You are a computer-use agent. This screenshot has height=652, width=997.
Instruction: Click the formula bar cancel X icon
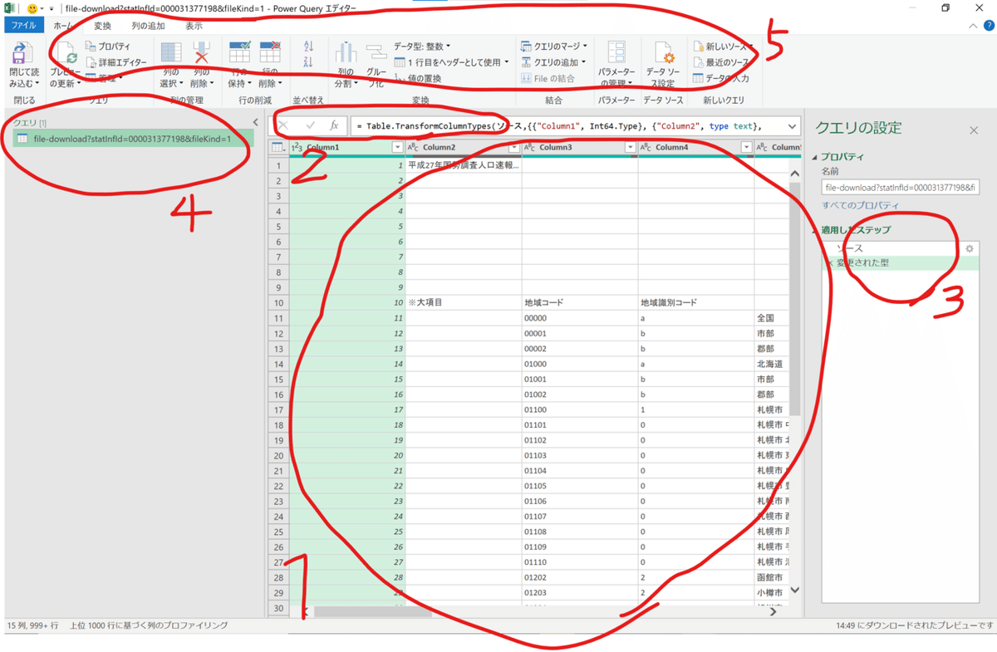tap(283, 125)
